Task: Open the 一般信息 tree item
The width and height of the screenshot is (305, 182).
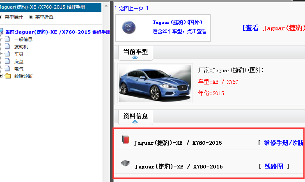Action: click(23, 39)
